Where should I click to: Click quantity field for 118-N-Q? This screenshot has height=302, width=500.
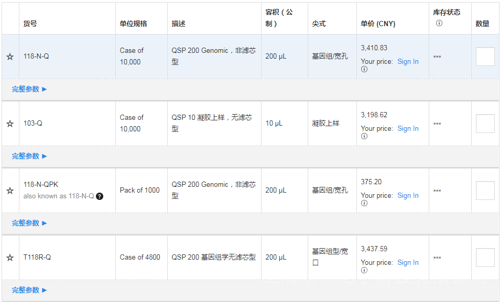485,57
